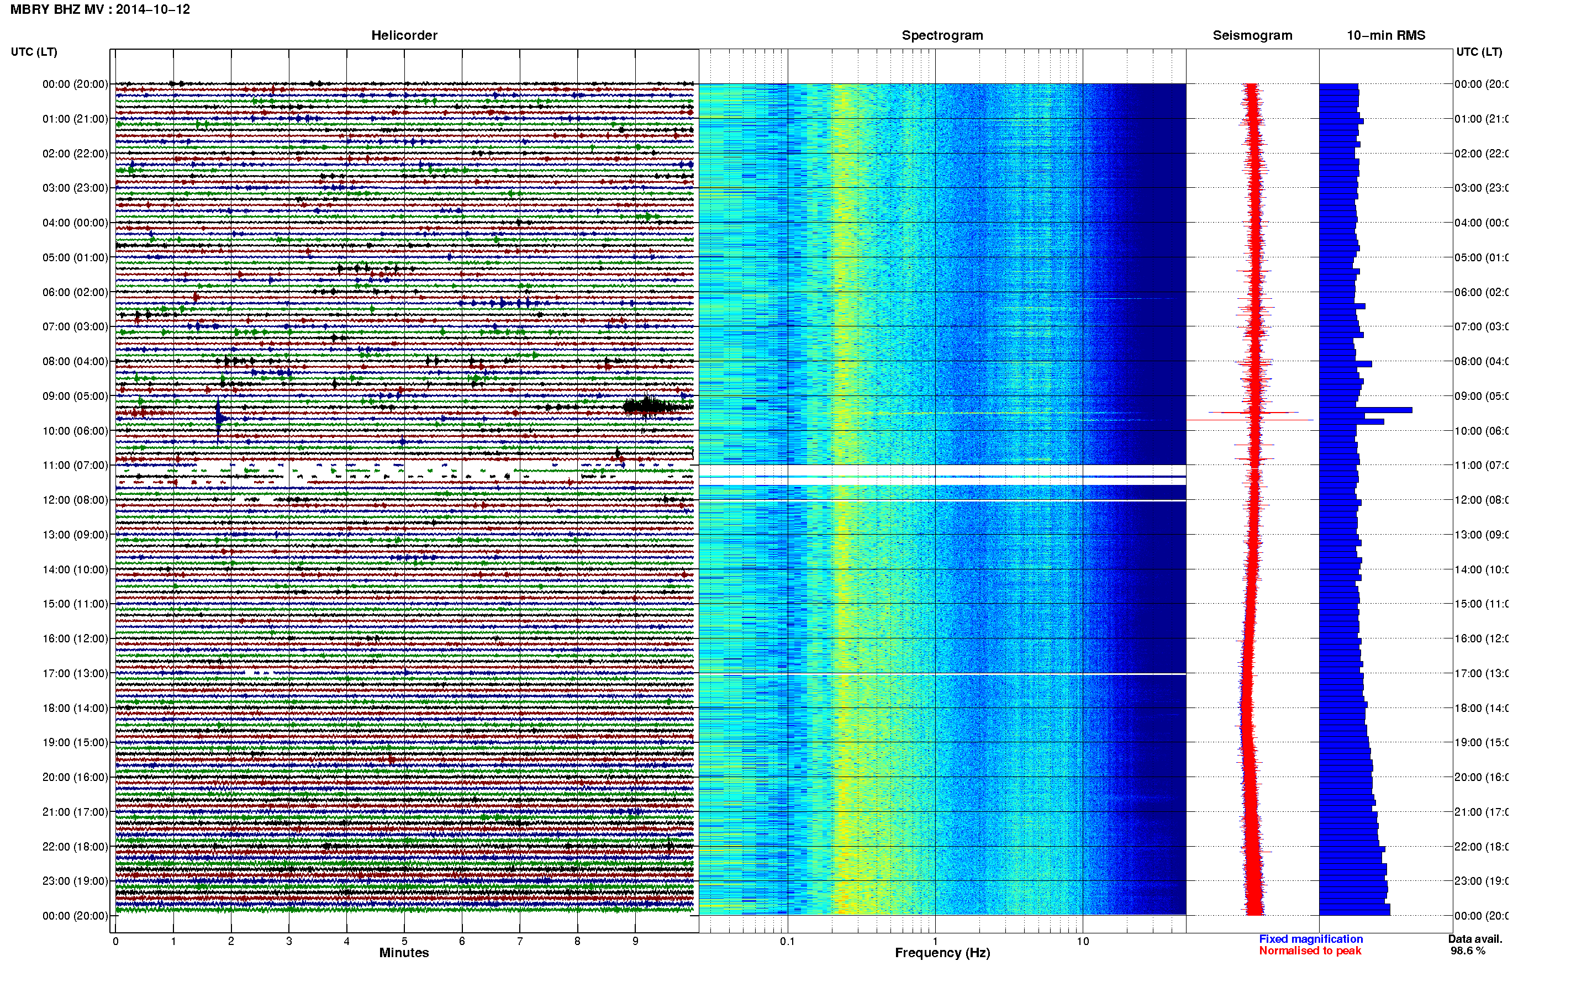Image resolution: width=1571 pixels, height=982 pixels.
Task: Click the left '02:00 (22:00)' time label
Action: [x=75, y=154]
